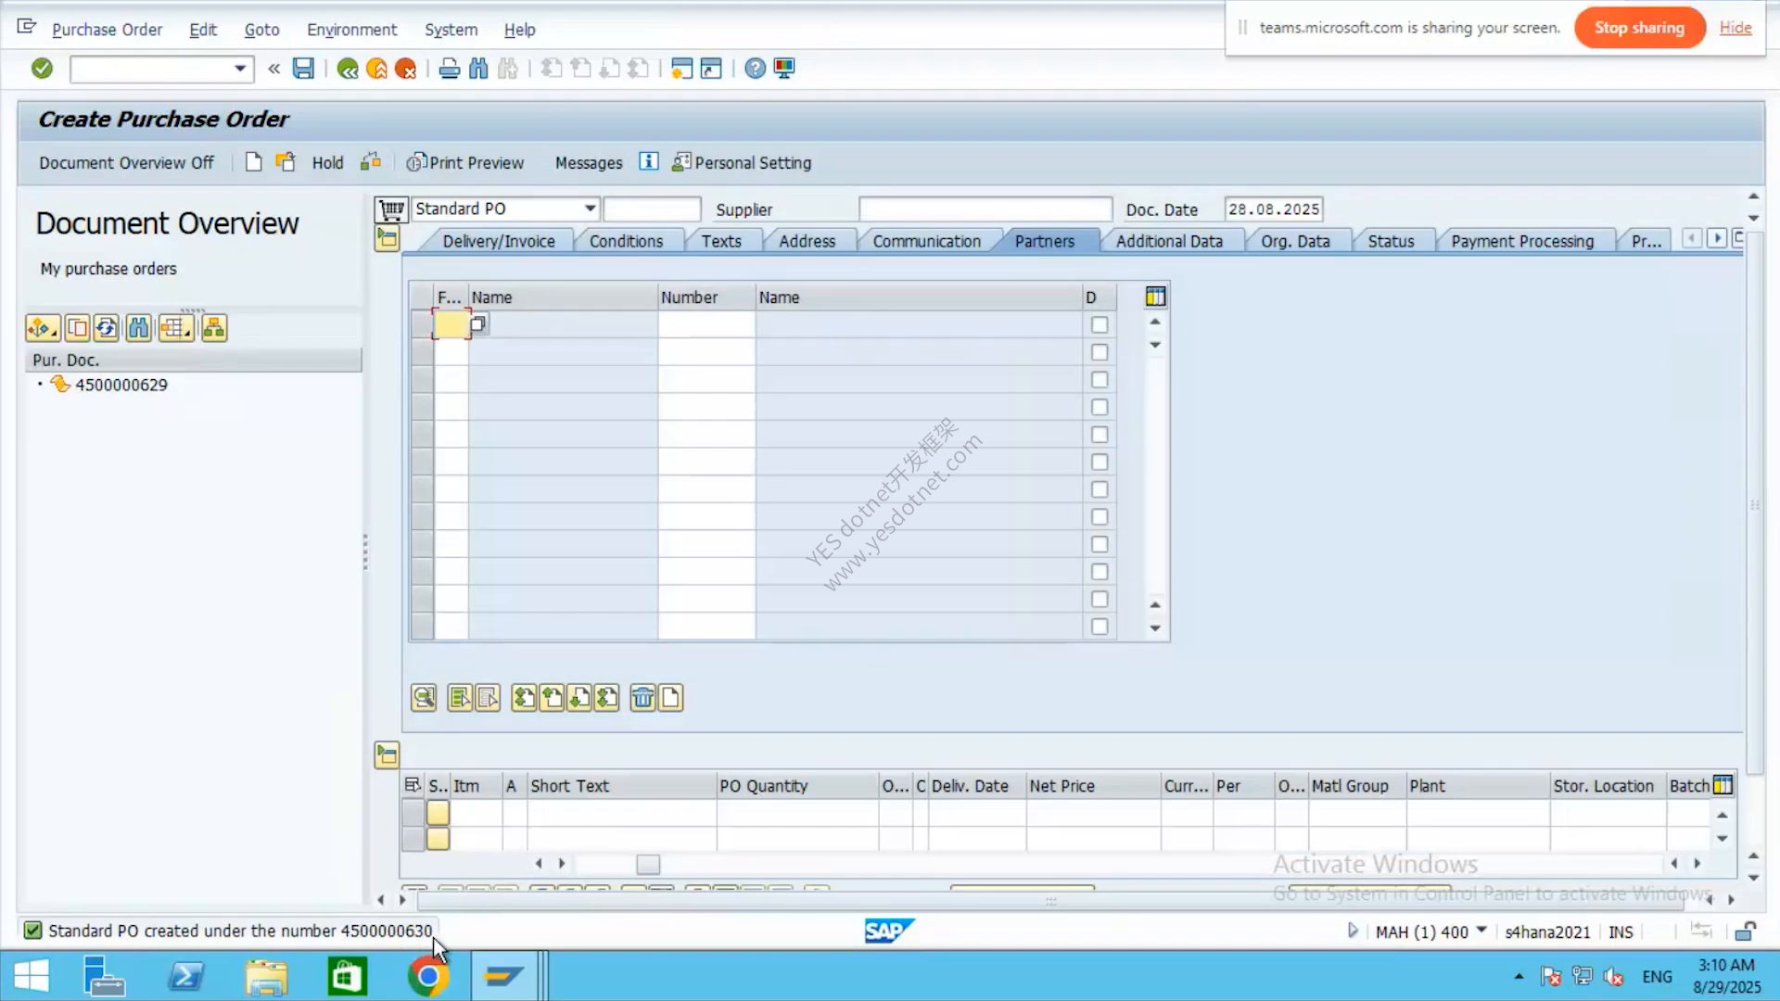Image resolution: width=1780 pixels, height=1001 pixels.
Task: Expand the command field dropdown arrow
Action: point(240,69)
